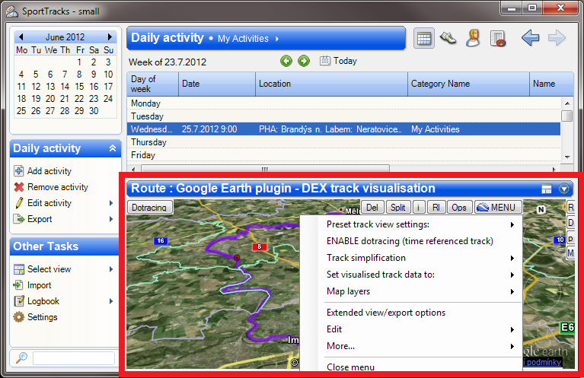Open the athlete profile icon
The image size is (584, 378).
pos(473,38)
